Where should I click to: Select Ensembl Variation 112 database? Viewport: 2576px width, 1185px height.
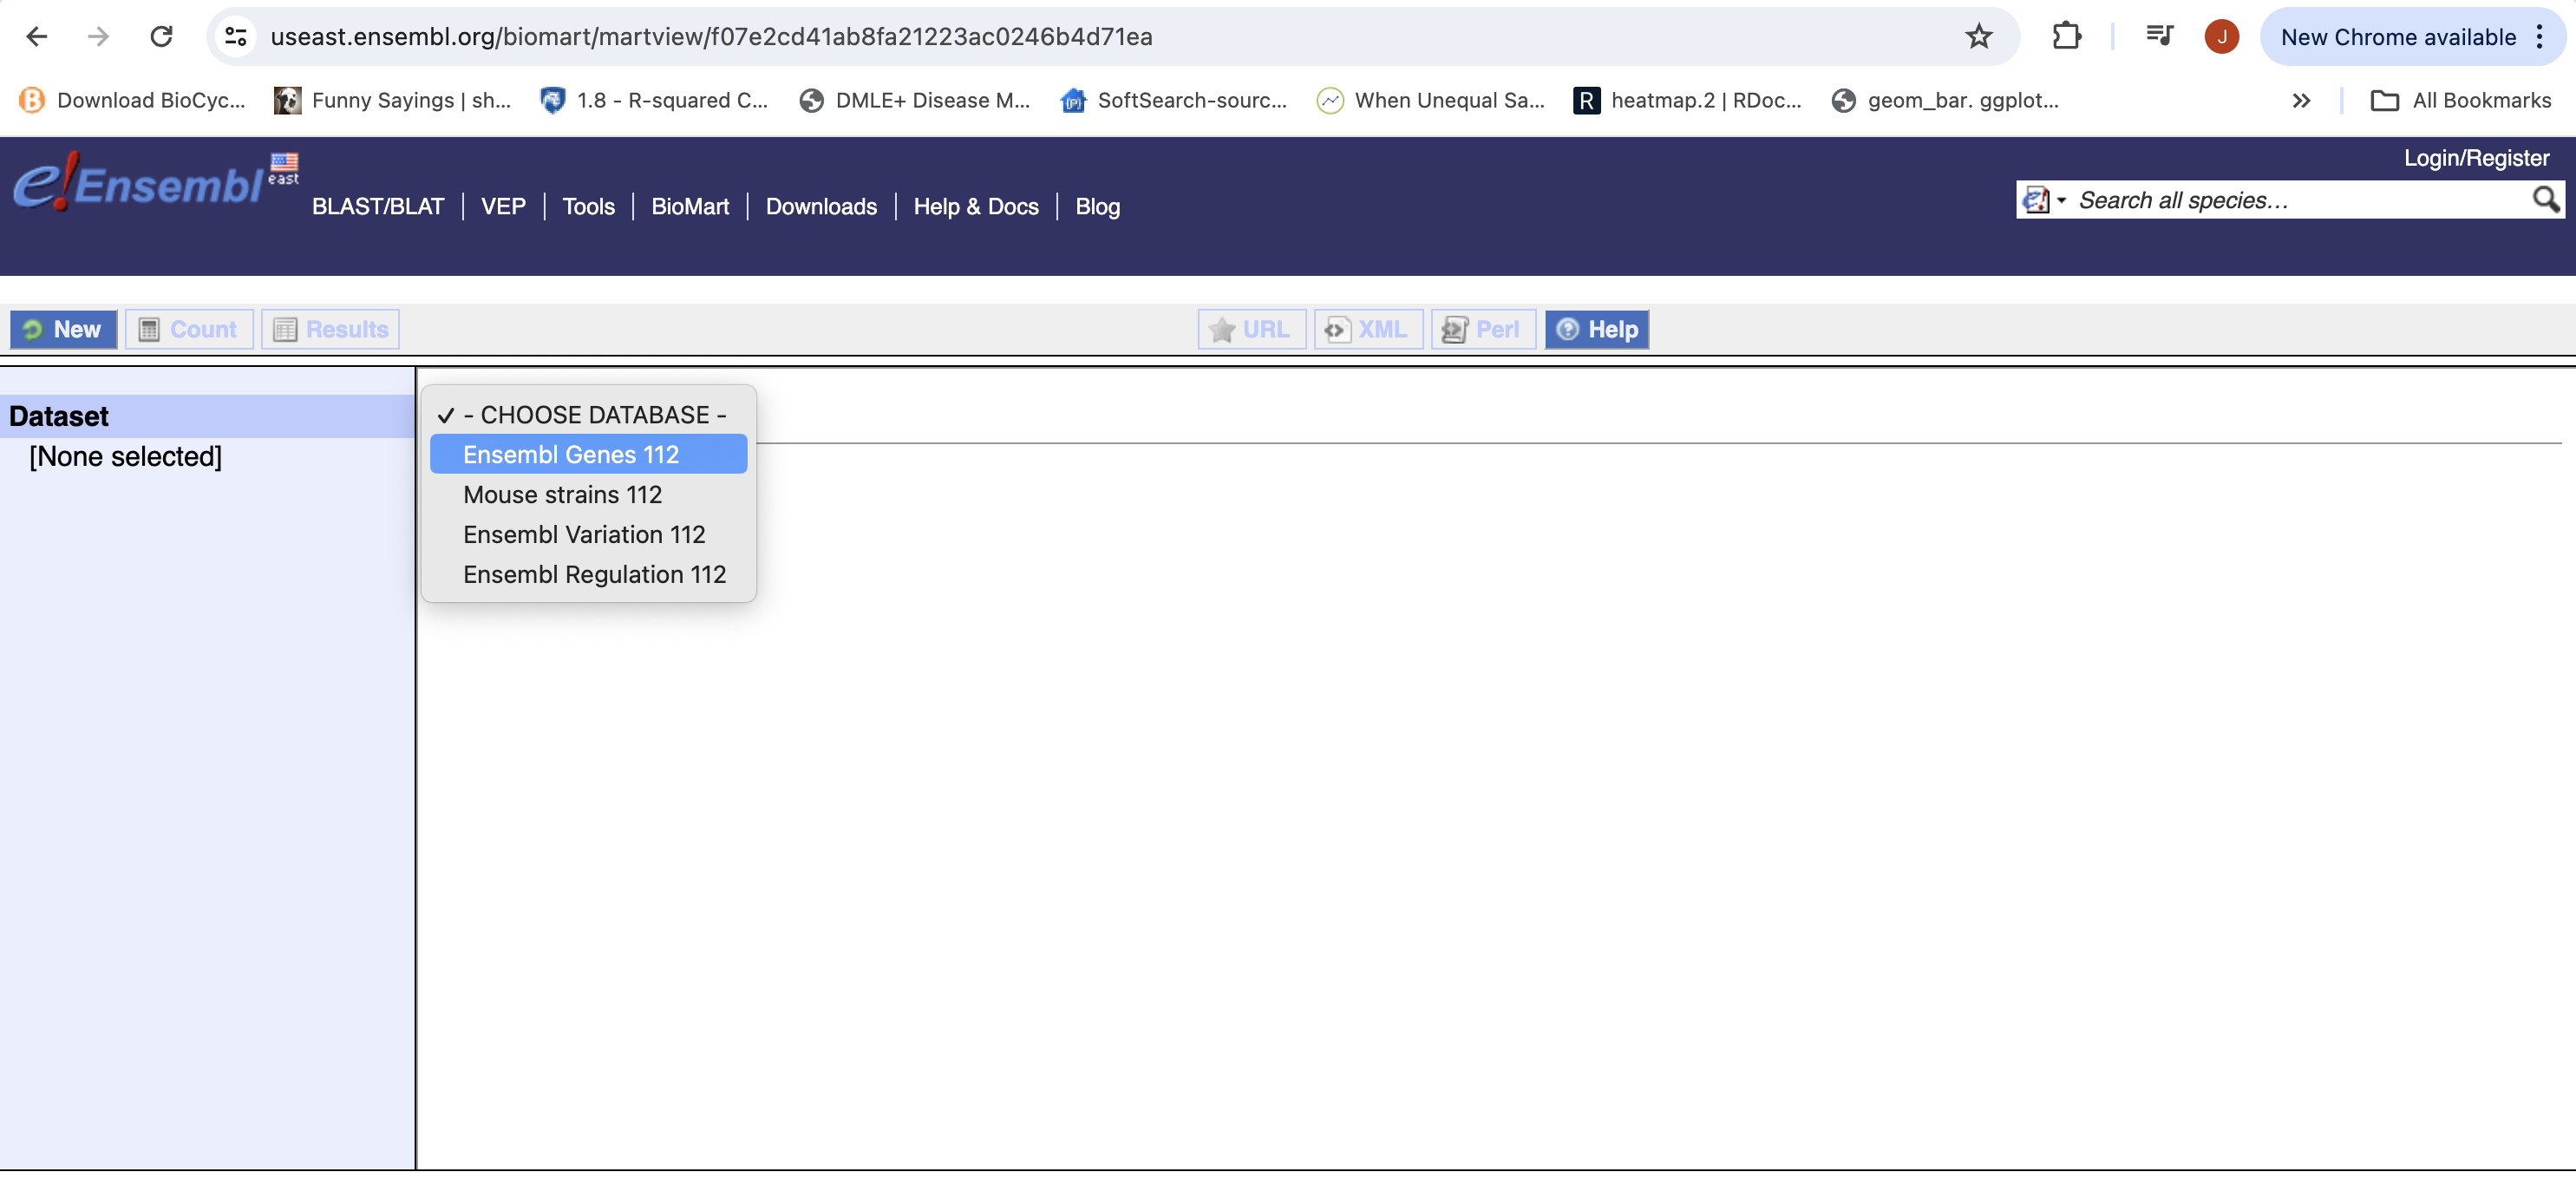coord(584,534)
